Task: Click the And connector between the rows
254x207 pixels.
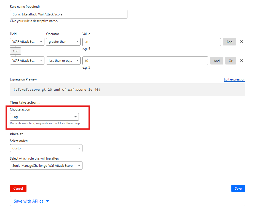Action: 15,51
